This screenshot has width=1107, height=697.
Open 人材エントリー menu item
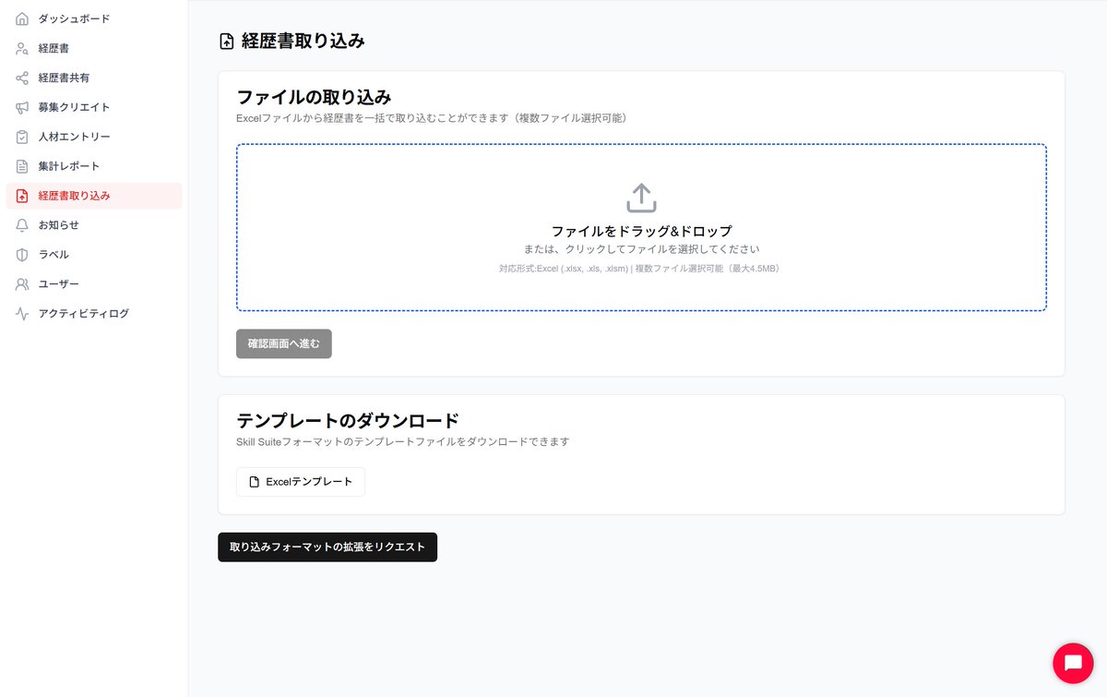(94, 137)
